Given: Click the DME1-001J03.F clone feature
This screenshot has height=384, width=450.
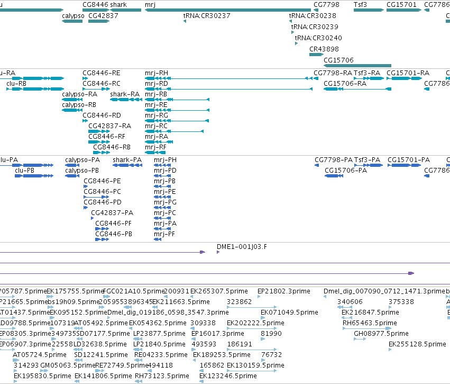Looking at the screenshot, I should 218,252.
